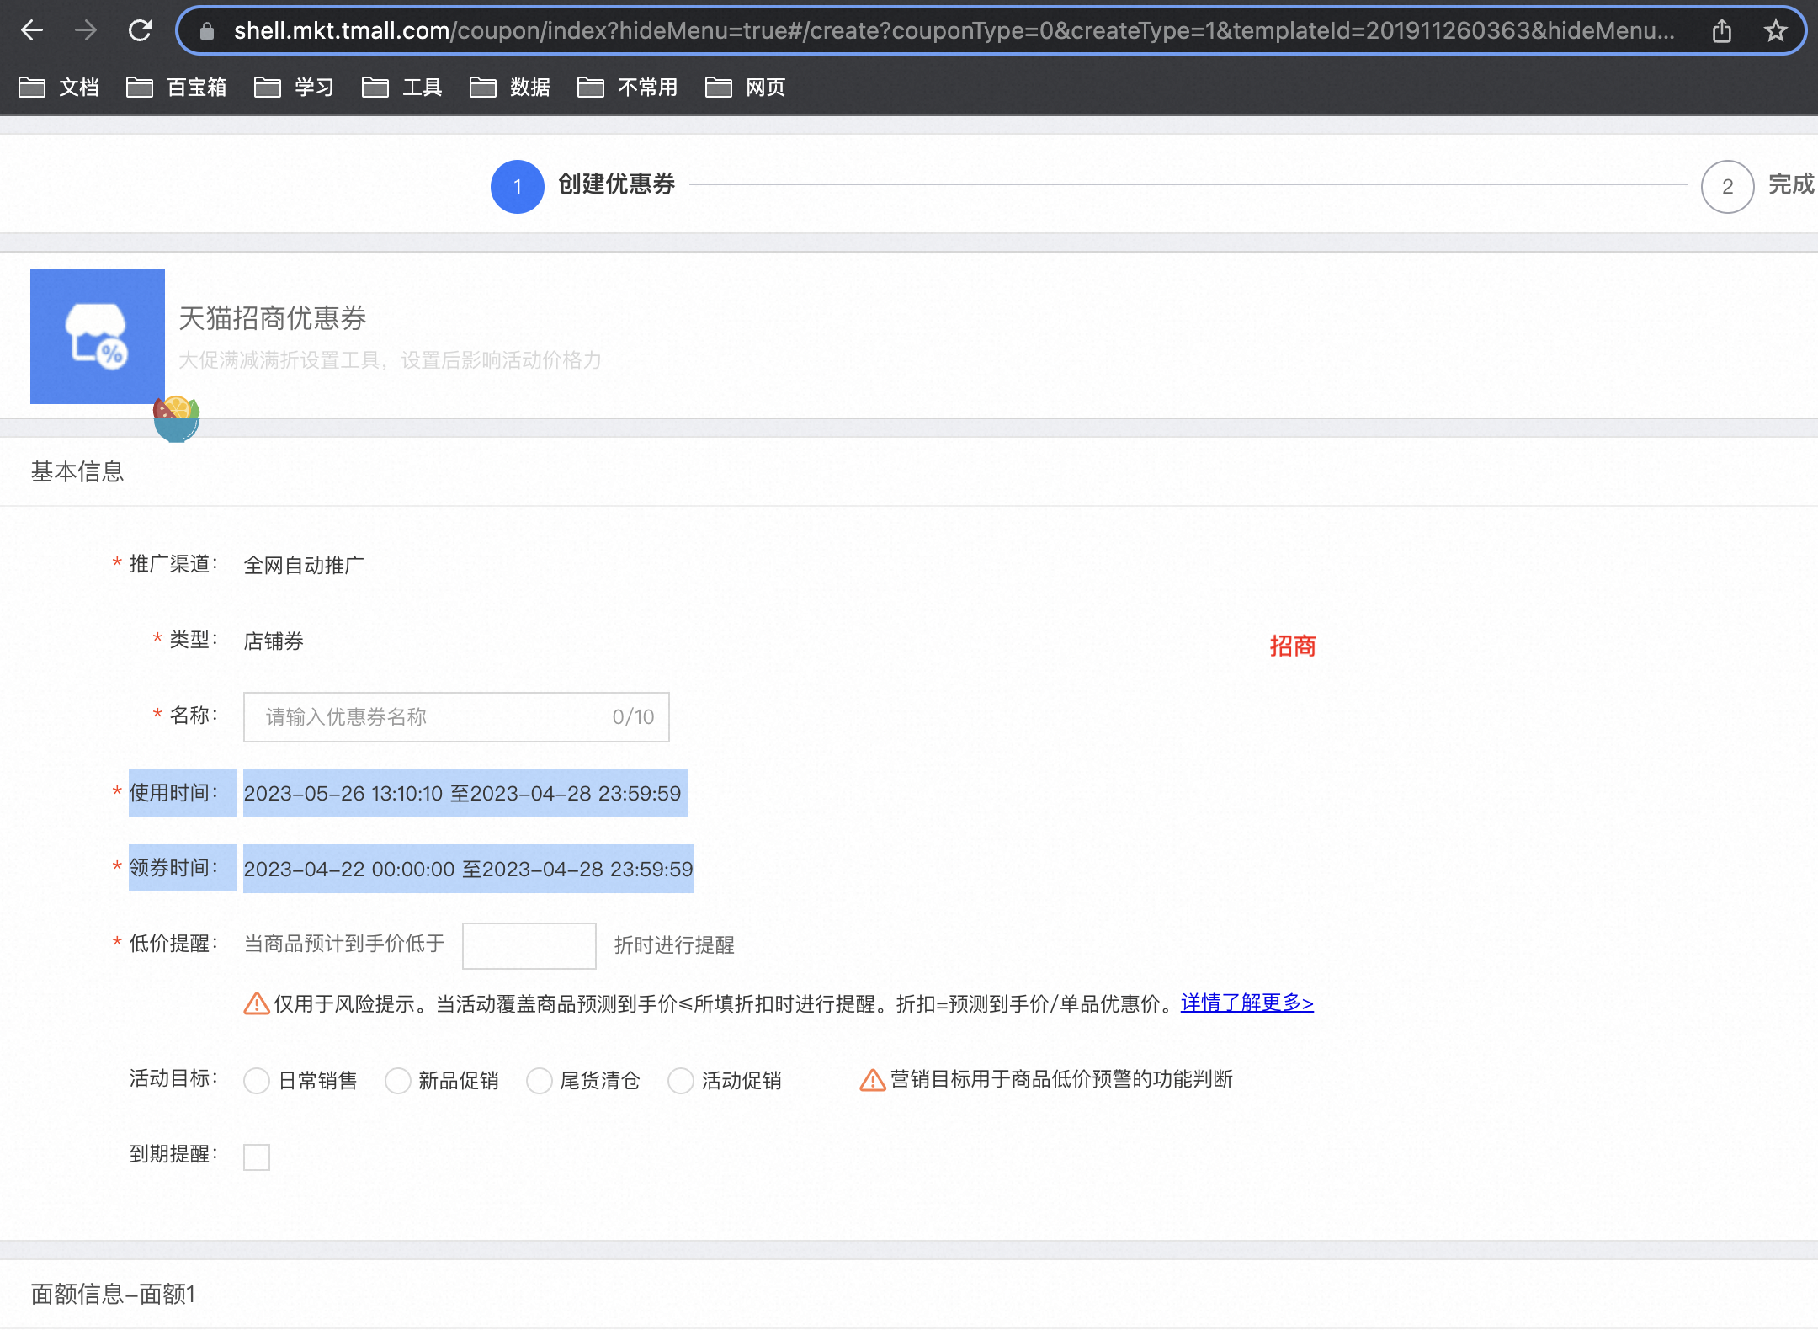This screenshot has height=1330, width=1818.
Task: Open the 数据 bookmark folder
Action: coord(510,87)
